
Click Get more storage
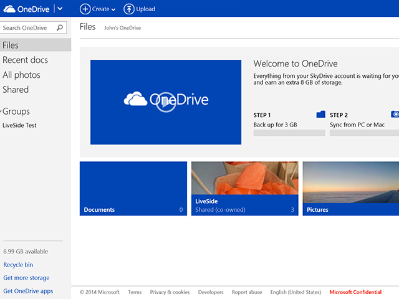[26, 278]
